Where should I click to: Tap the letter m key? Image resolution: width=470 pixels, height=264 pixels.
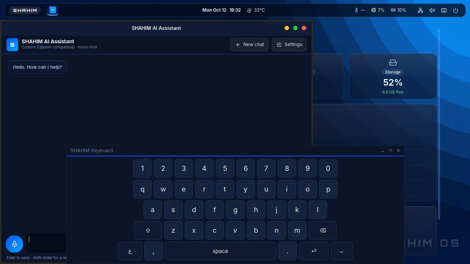point(297,230)
